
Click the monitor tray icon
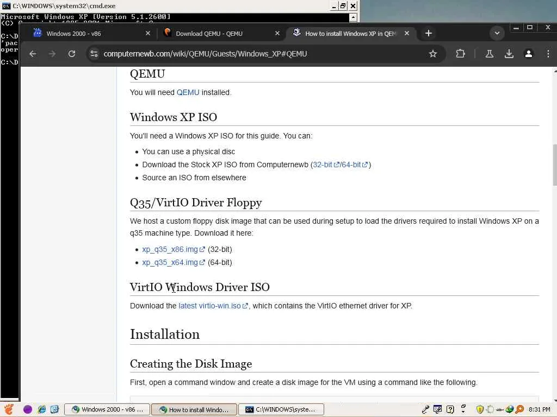[x=437, y=409]
